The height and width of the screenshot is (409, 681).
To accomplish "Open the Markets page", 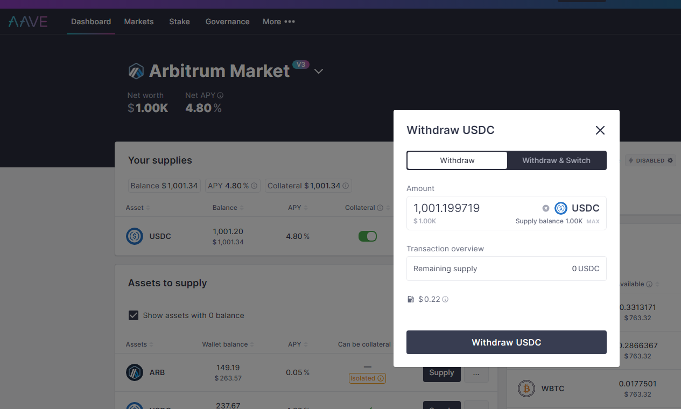I will tap(139, 22).
